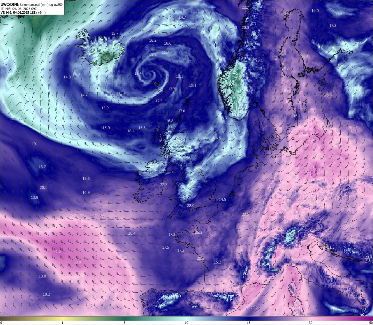Click the colorbar label 50
The height and width of the screenshot is (325, 373).
click(370, 323)
